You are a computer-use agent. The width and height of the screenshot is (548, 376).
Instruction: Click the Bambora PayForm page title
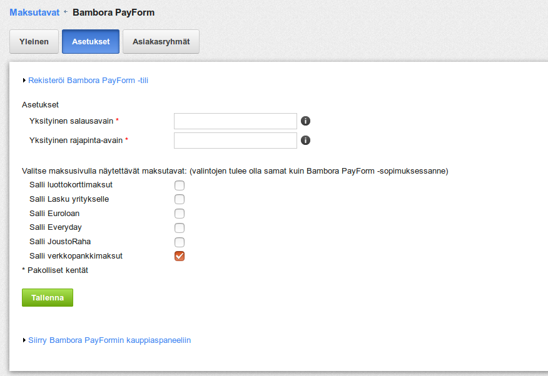pos(114,12)
